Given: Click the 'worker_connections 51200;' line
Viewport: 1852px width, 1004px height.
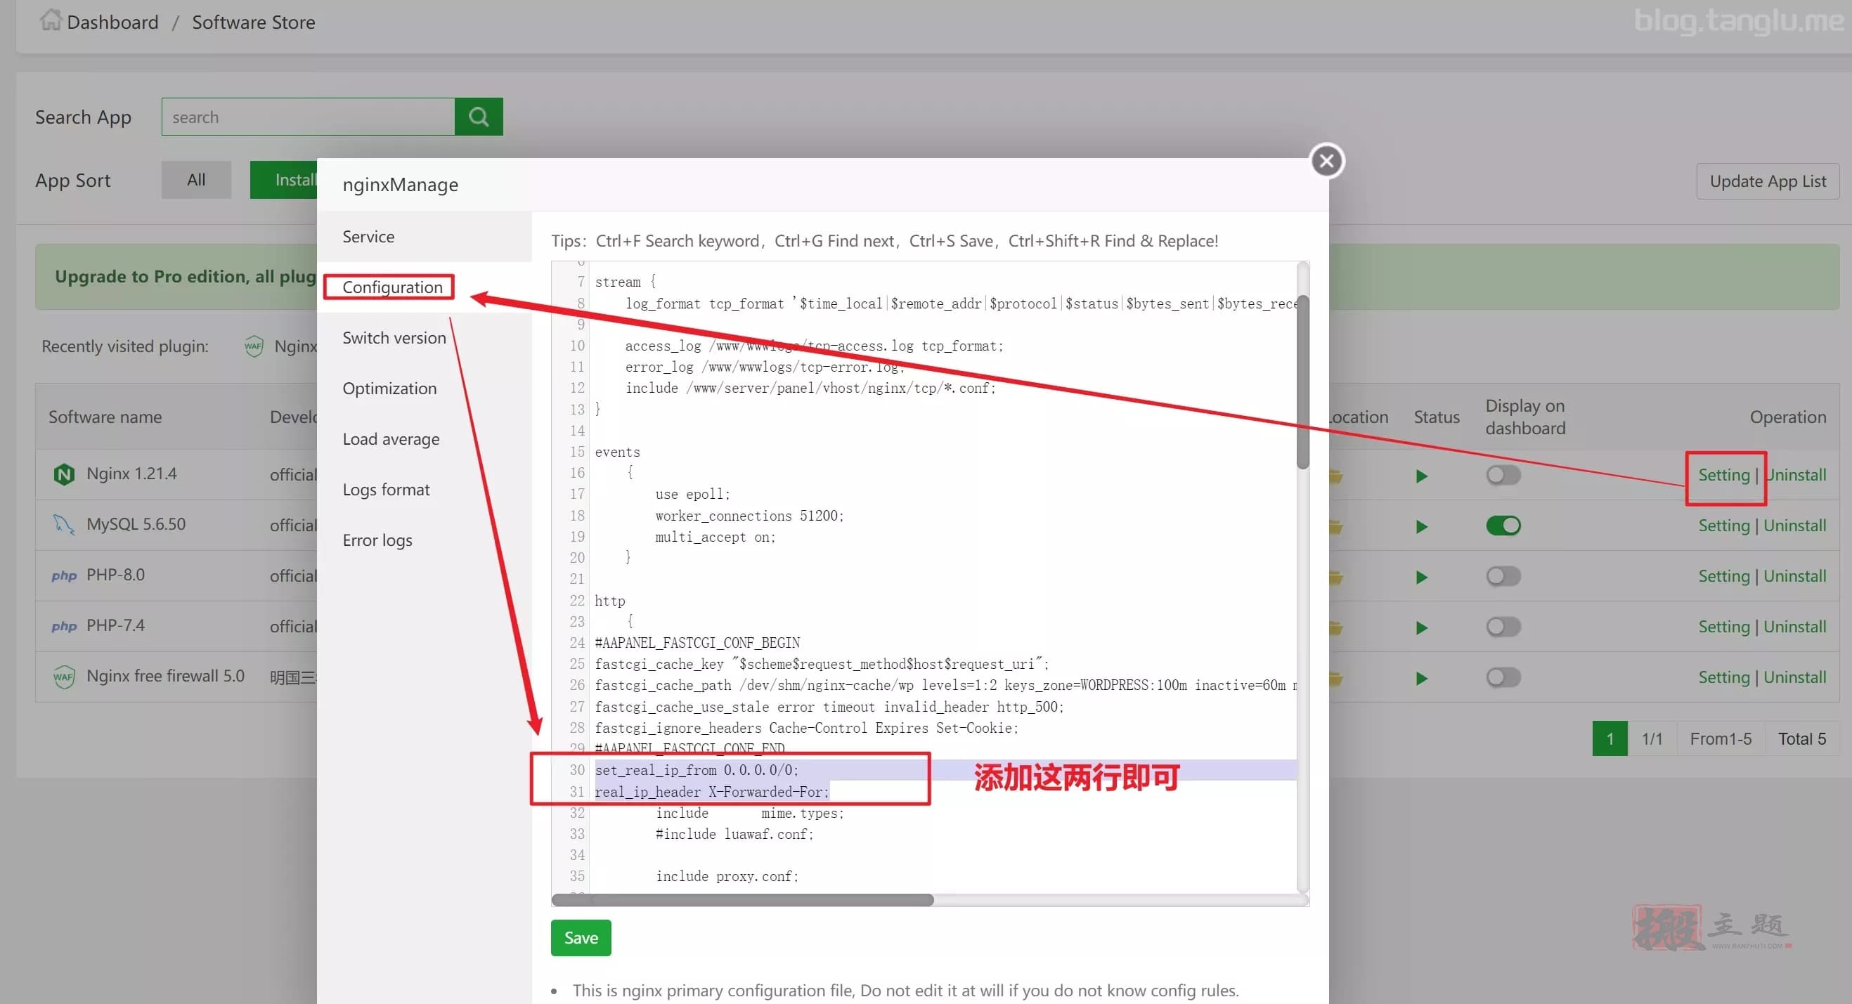Looking at the screenshot, I should click(x=749, y=516).
